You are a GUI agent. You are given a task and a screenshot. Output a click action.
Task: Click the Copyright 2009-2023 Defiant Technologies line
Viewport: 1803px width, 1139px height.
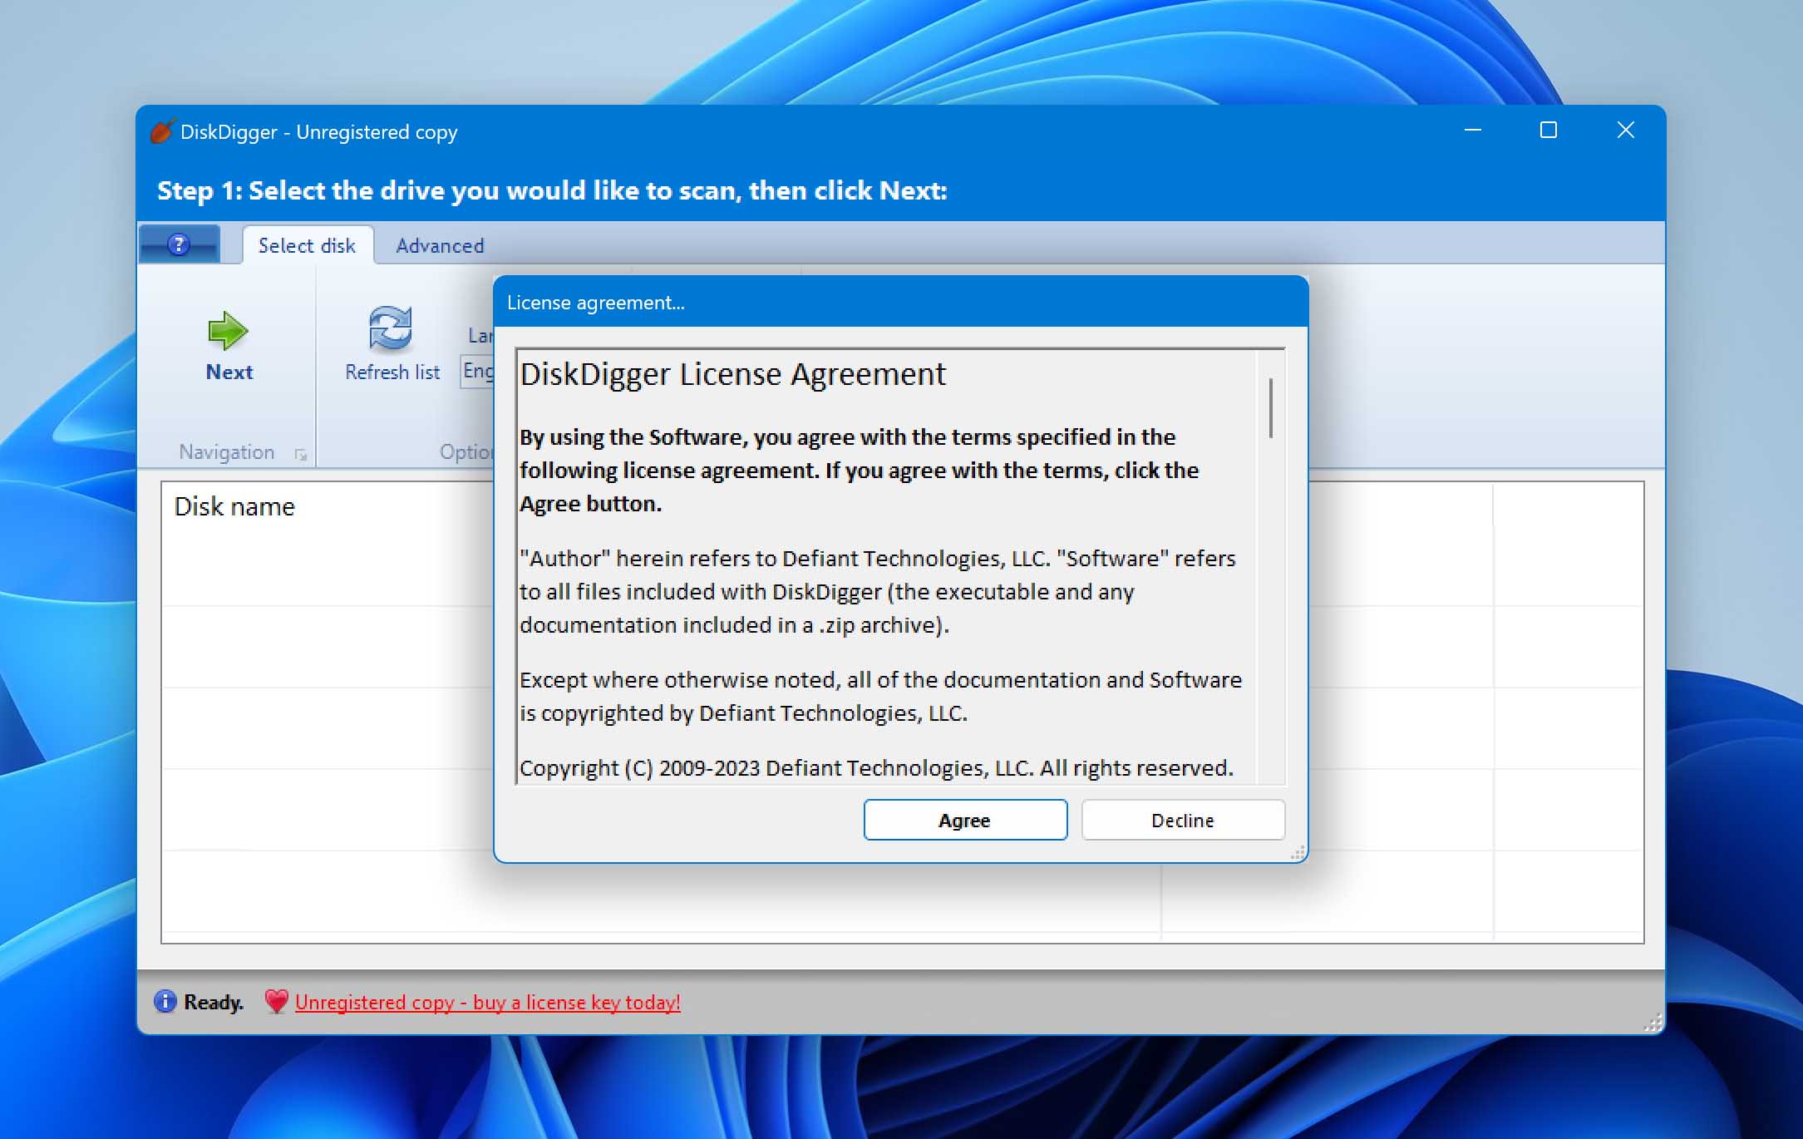[876, 767]
